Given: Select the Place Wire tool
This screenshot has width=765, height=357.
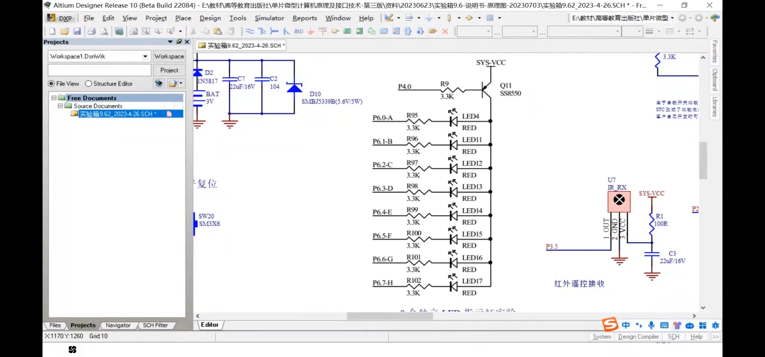Looking at the screenshot, I should point(250,31).
